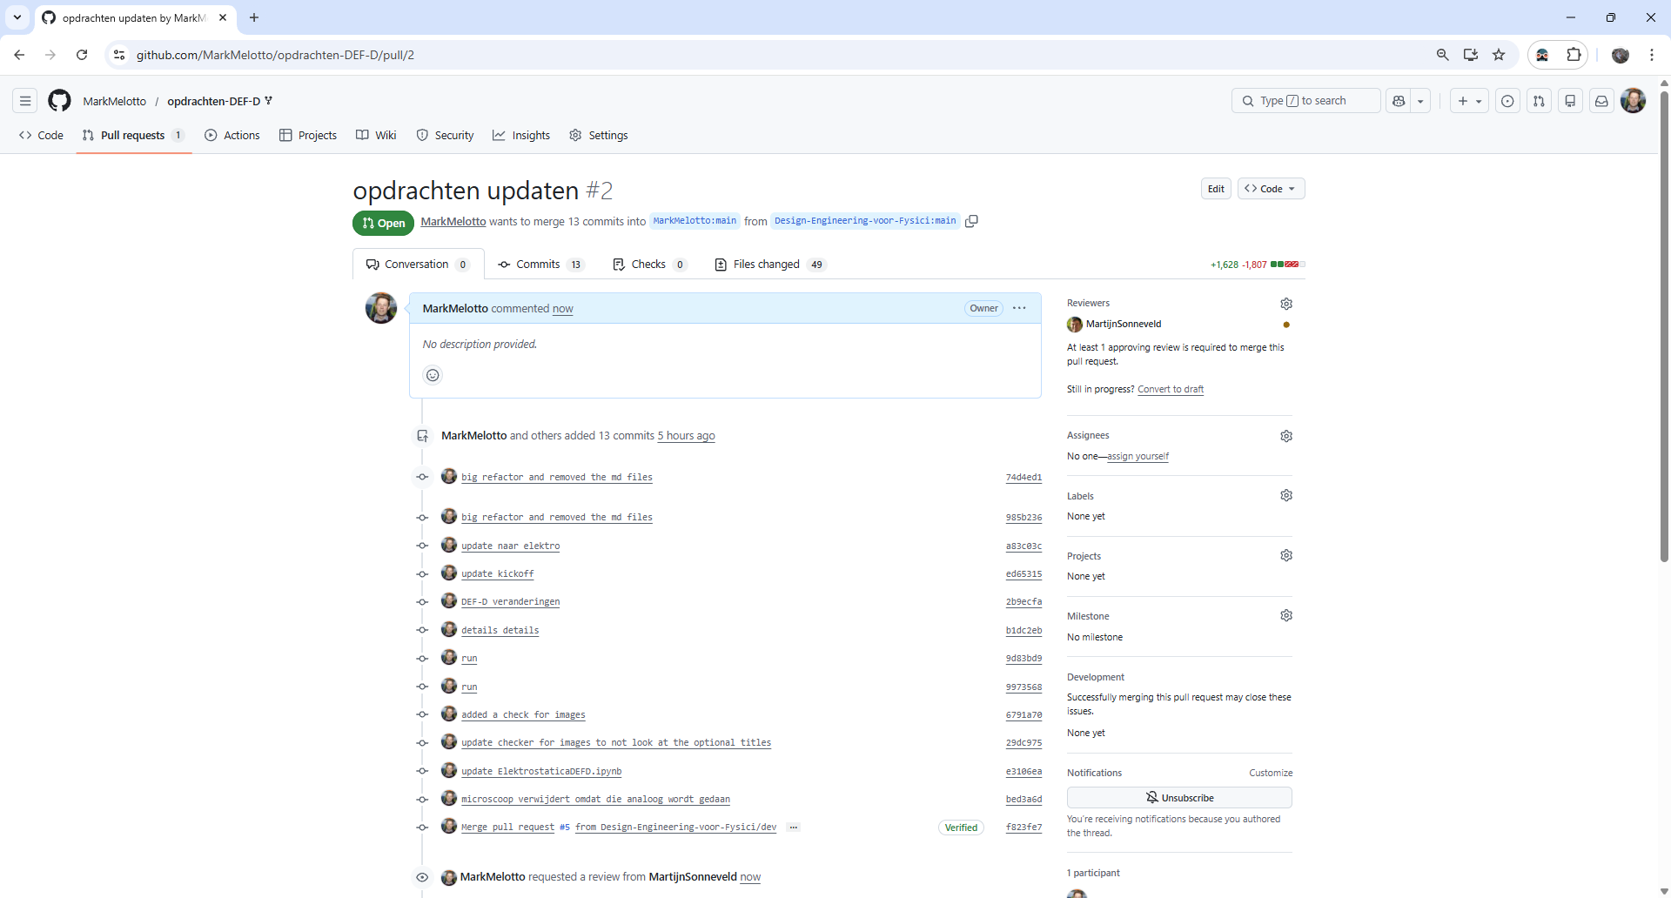
Task: Open the Design-Engineering-voor-Fysici:main head branch link
Action: (865, 221)
